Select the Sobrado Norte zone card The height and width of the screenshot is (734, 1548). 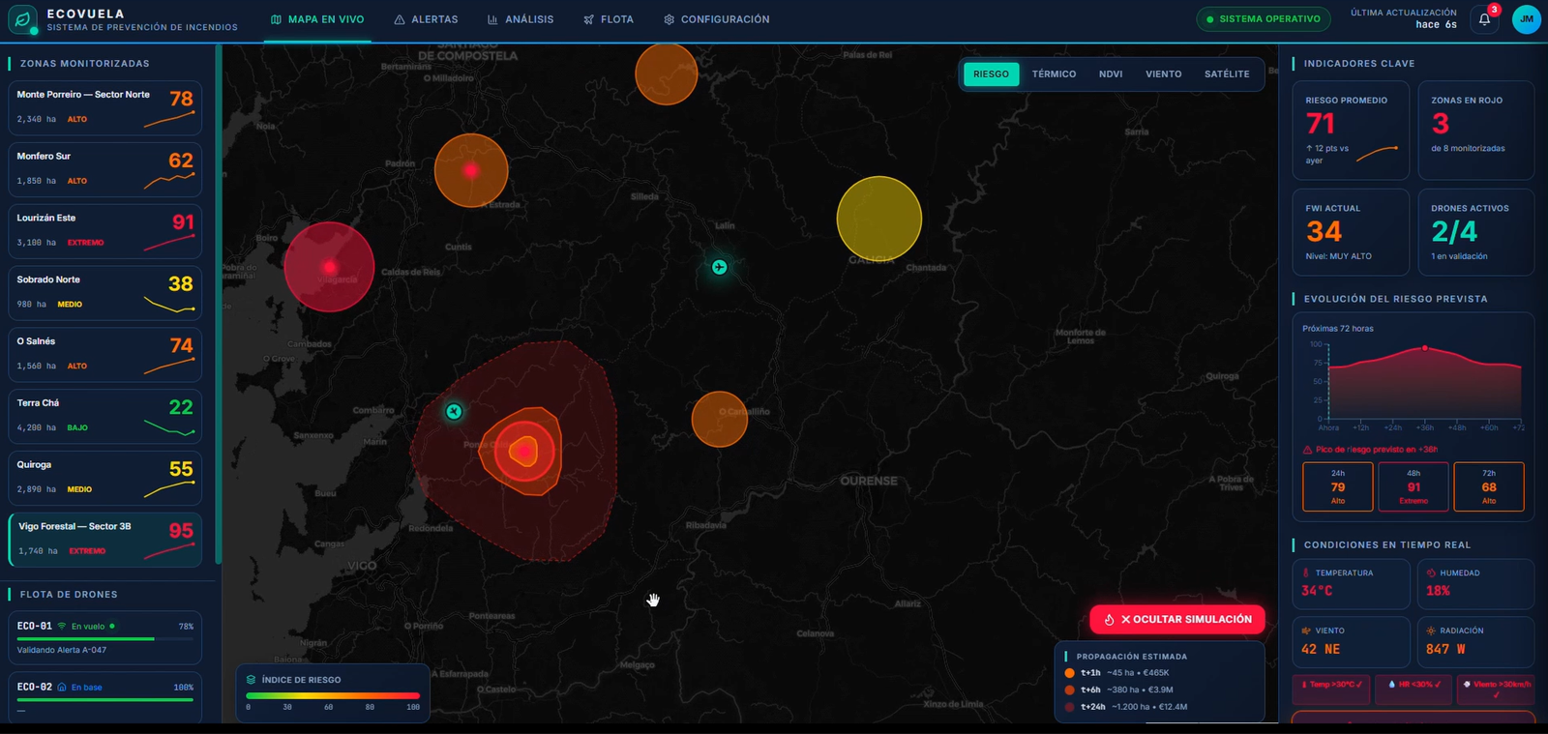(105, 293)
